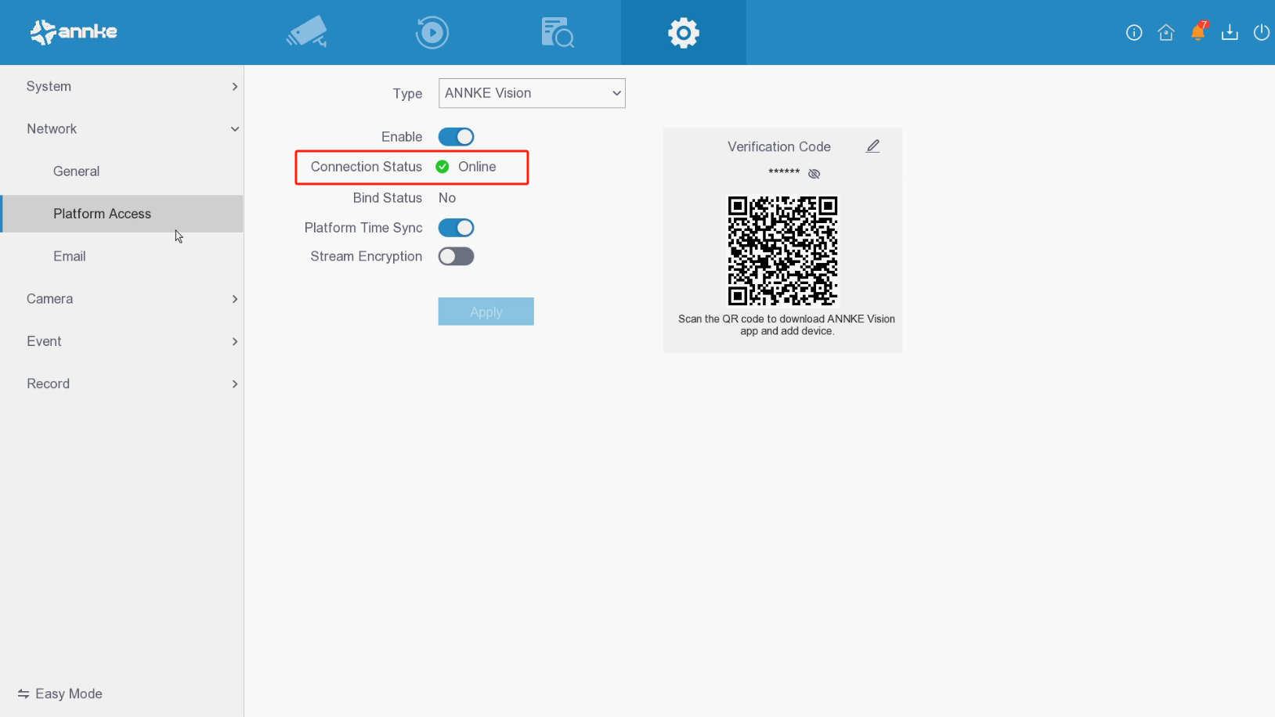The height and width of the screenshot is (717, 1275).
Task: Click the Scan the QR code instructions
Action: [x=786, y=325]
